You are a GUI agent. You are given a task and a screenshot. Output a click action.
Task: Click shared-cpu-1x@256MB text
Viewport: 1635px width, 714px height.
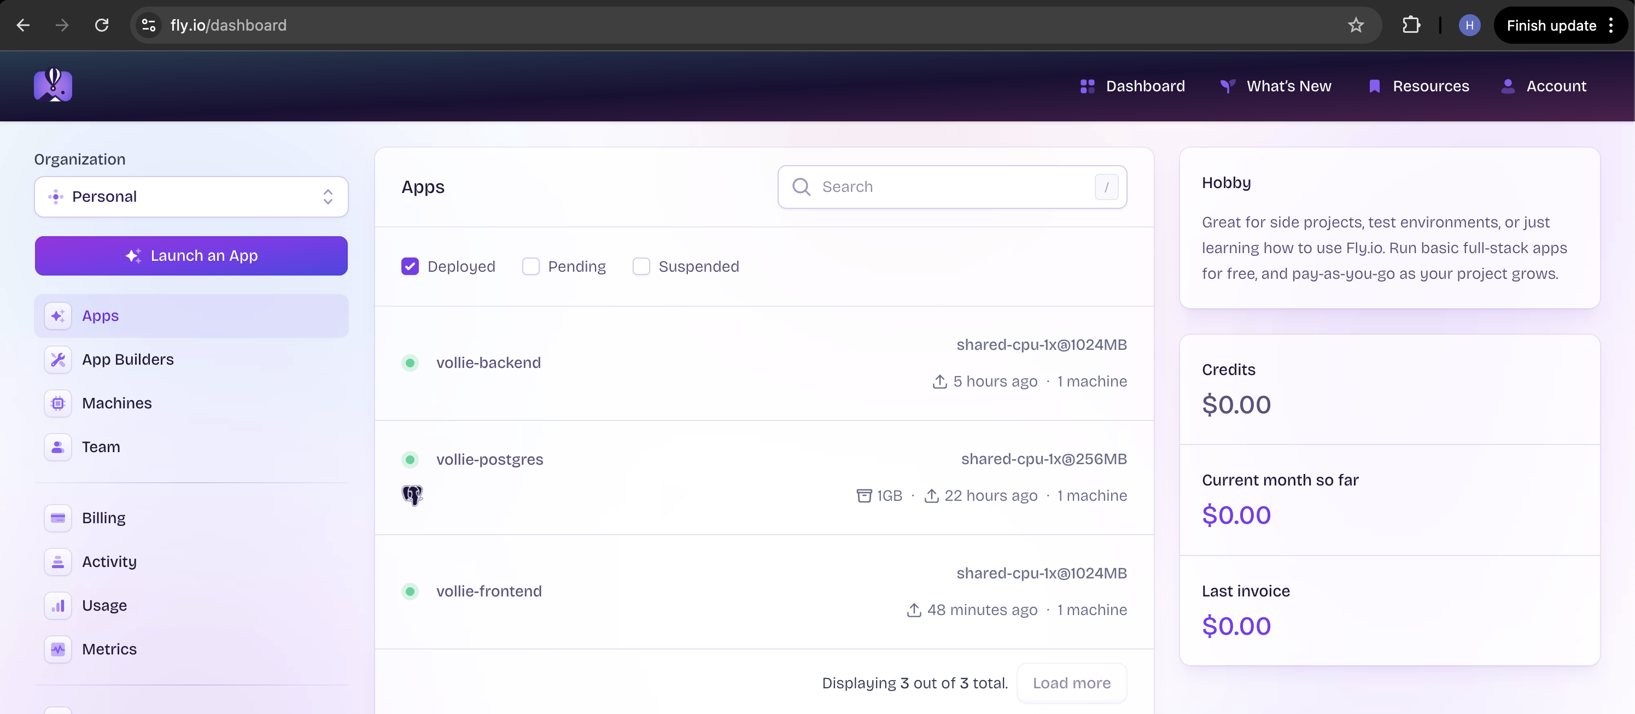pyautogui.click(x=1043, y=459)
